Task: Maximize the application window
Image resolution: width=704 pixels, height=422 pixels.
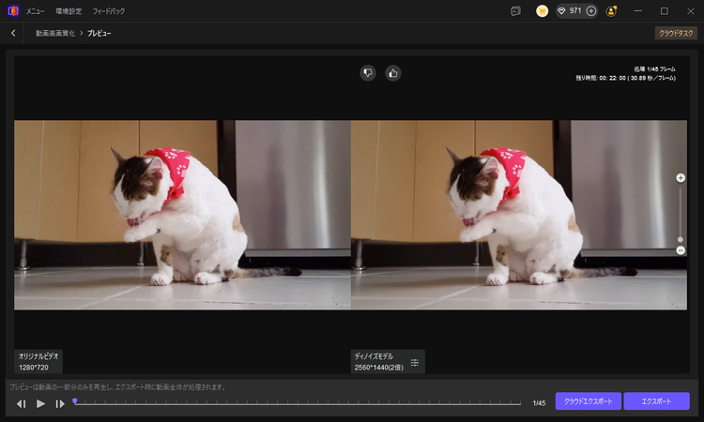Action: (x=665, y=10)
